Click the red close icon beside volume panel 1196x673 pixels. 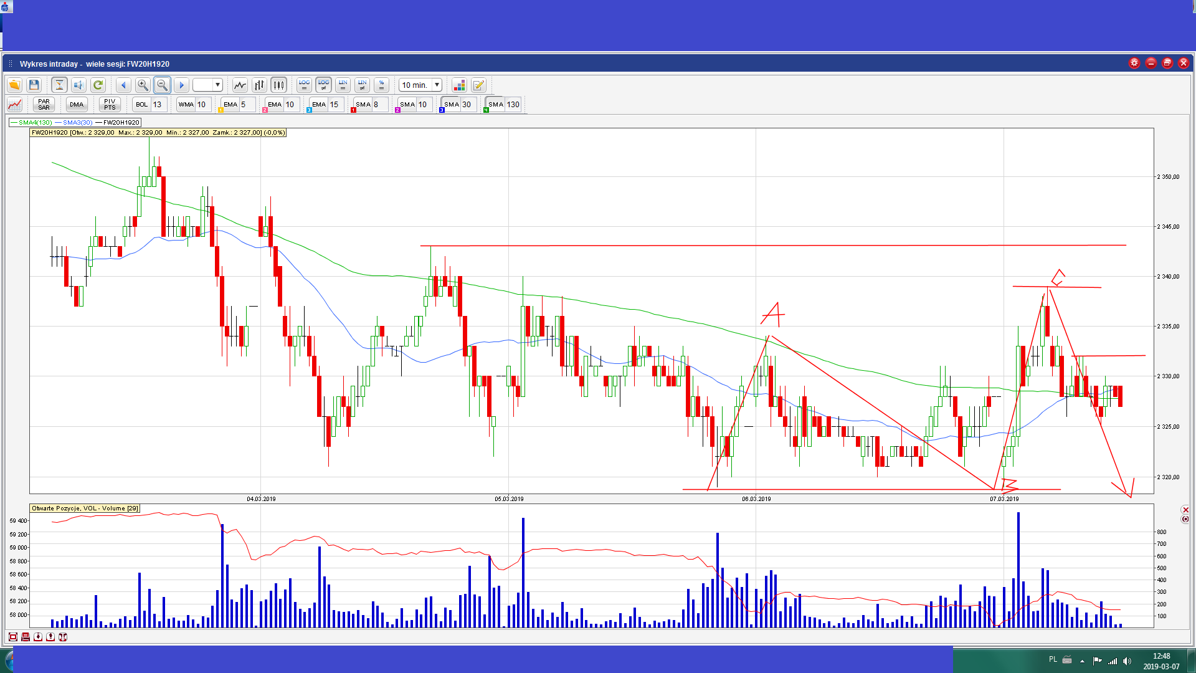(1185, 510)
